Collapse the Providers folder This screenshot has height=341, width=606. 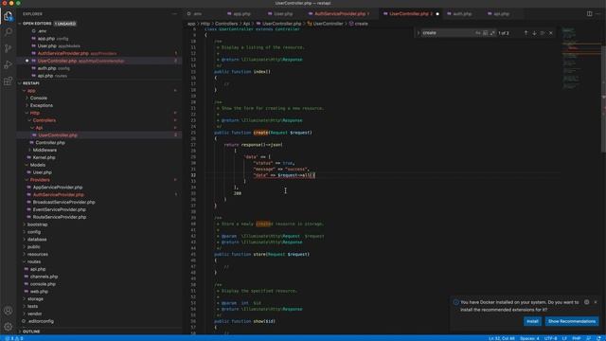coord(40,180)
